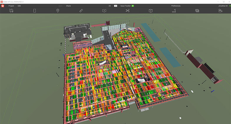Switch to 2D view mode
231x124 pixels.
110,6
